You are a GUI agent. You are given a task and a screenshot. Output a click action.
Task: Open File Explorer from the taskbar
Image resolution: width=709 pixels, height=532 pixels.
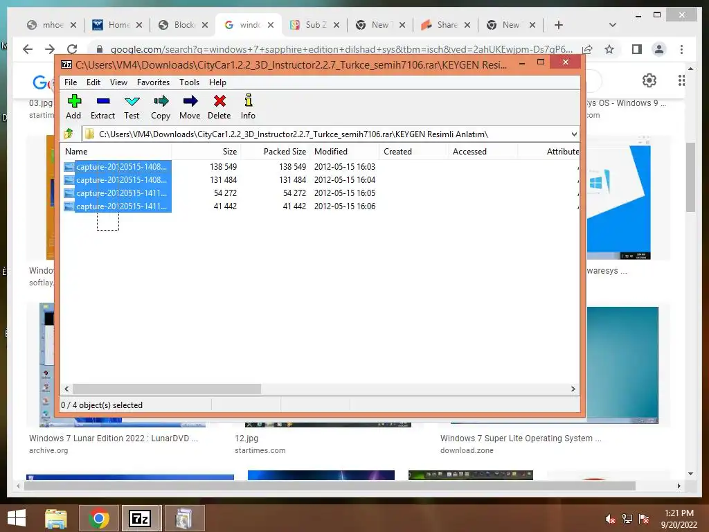tap(55, 518)
